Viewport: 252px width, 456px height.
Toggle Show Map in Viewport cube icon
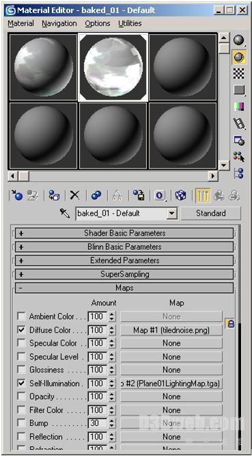180,195
